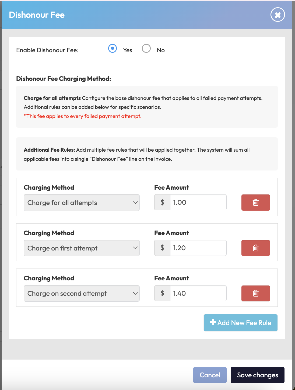The width and height of the screenshot is (295, 390).
Task: Select No to disable Dishonour Fee
Action: point(146,48)
